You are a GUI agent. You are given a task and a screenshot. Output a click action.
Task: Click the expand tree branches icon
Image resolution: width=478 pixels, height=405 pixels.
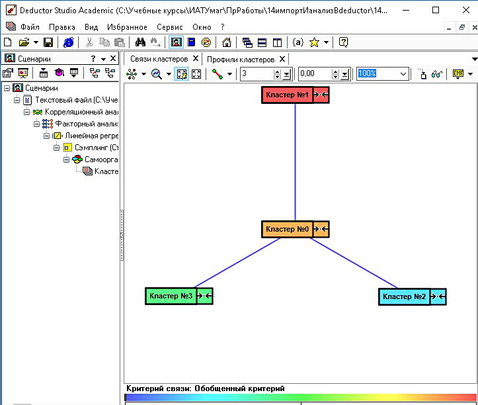coord(95,73)
